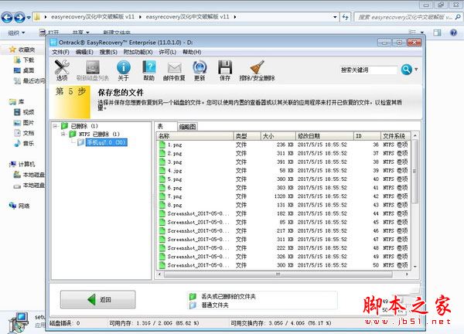The width and height of the screenshot is (464, 334).
Task: Click Explorer's 搜索 search box
Action: pyautogui.click(x=408, y=17)
